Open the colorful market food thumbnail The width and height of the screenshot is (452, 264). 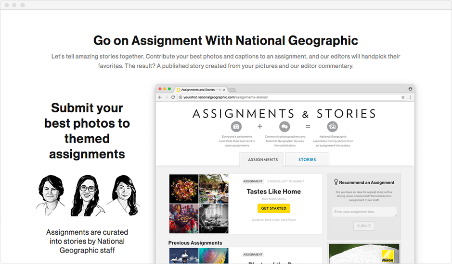coord(184,218)
